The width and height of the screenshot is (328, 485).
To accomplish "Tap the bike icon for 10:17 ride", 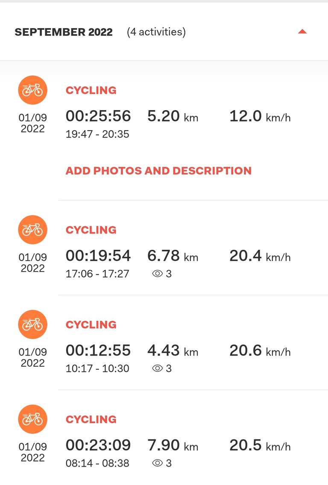I will (x=32, y=324).
